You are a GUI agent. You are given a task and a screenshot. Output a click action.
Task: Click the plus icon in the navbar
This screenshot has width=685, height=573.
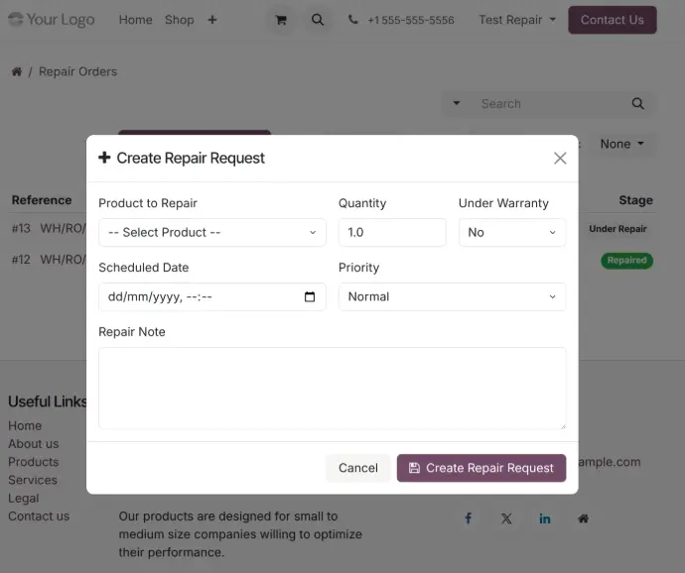212,20
